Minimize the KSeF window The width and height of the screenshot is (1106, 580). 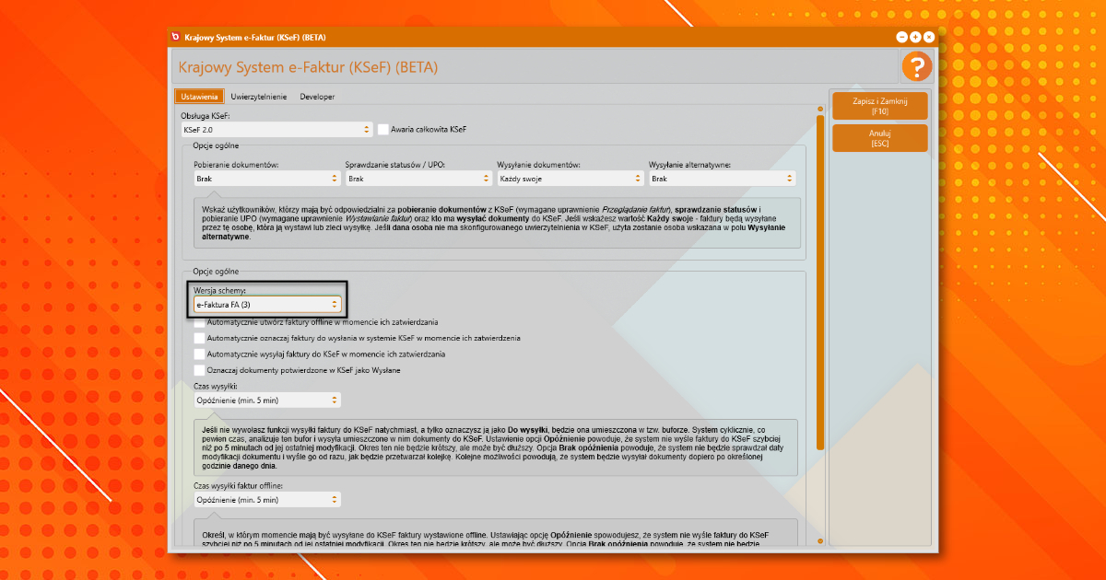[x=902, y=37]
